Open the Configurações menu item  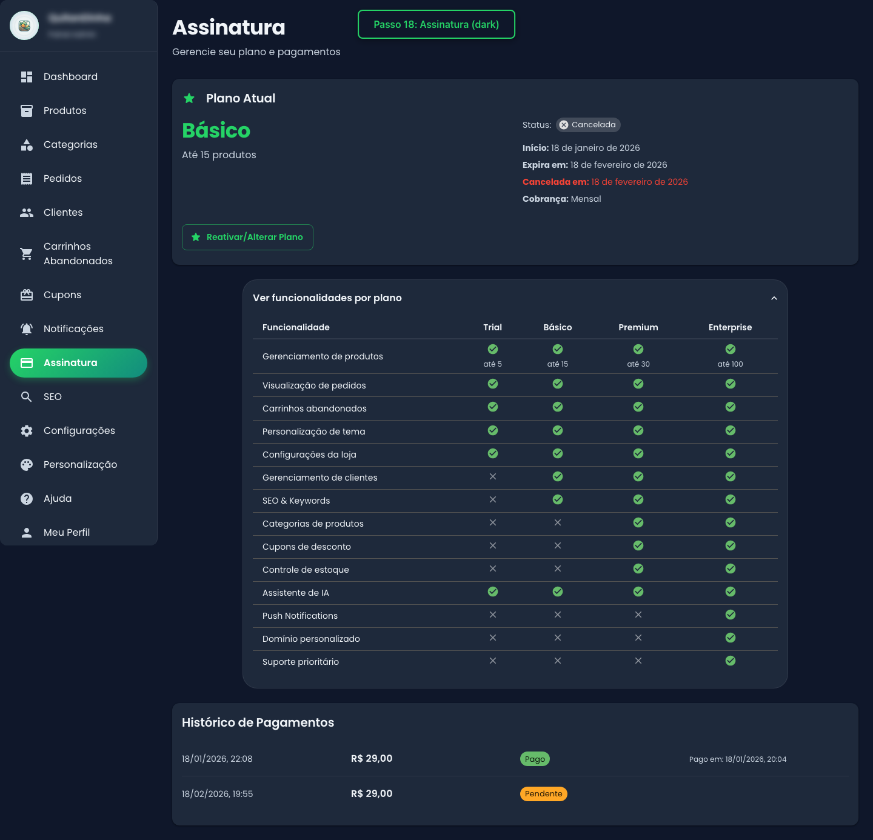coord(79,431)
